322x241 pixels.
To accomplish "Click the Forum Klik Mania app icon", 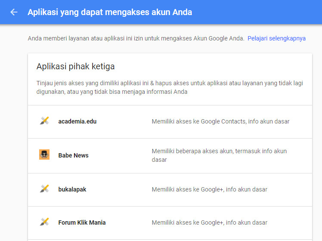I will click(x=44, y=222).
